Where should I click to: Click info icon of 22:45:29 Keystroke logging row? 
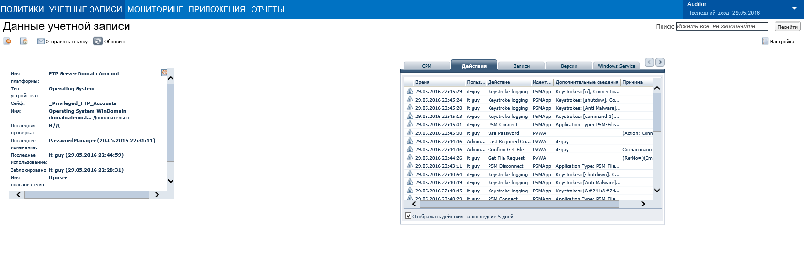[x=410, y=91]
